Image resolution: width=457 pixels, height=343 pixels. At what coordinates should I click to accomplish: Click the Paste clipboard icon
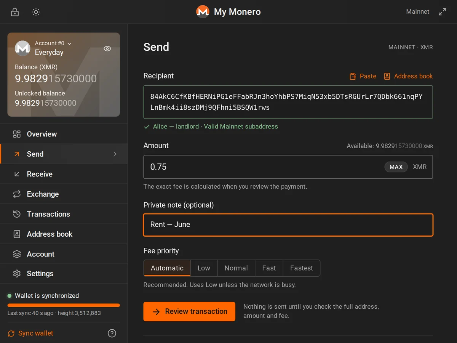353,76
